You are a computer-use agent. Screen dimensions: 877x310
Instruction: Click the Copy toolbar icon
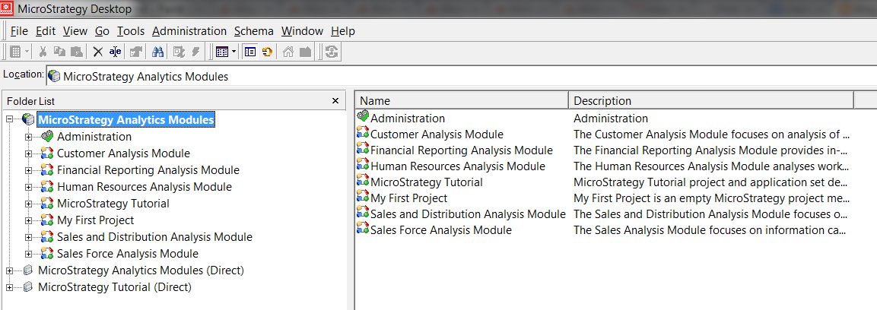tap(59, 52)
